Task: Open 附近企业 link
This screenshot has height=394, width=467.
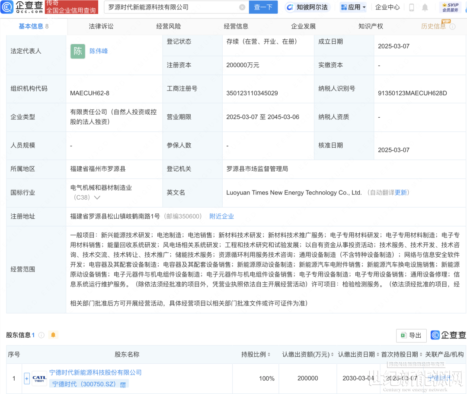Action: (221, 216)
